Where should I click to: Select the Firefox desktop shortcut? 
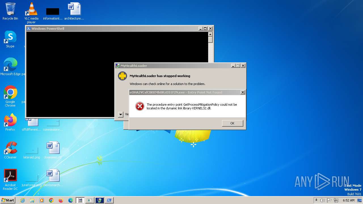tap(10, 122)
